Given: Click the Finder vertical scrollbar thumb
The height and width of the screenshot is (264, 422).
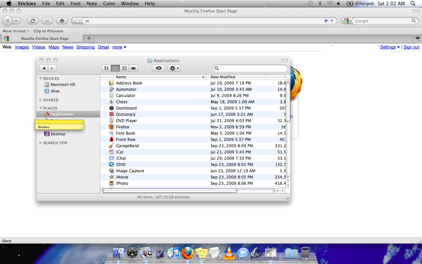Looking at the screenshot, I should 288,101.
